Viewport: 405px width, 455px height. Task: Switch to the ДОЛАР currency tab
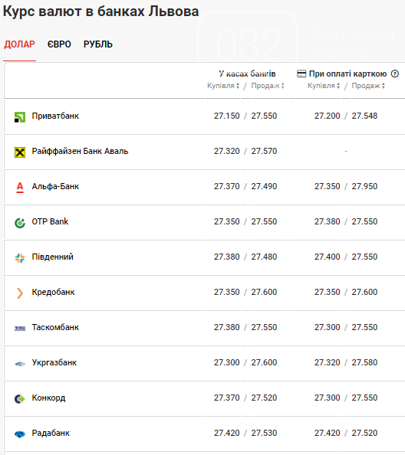tap(19, 44)
